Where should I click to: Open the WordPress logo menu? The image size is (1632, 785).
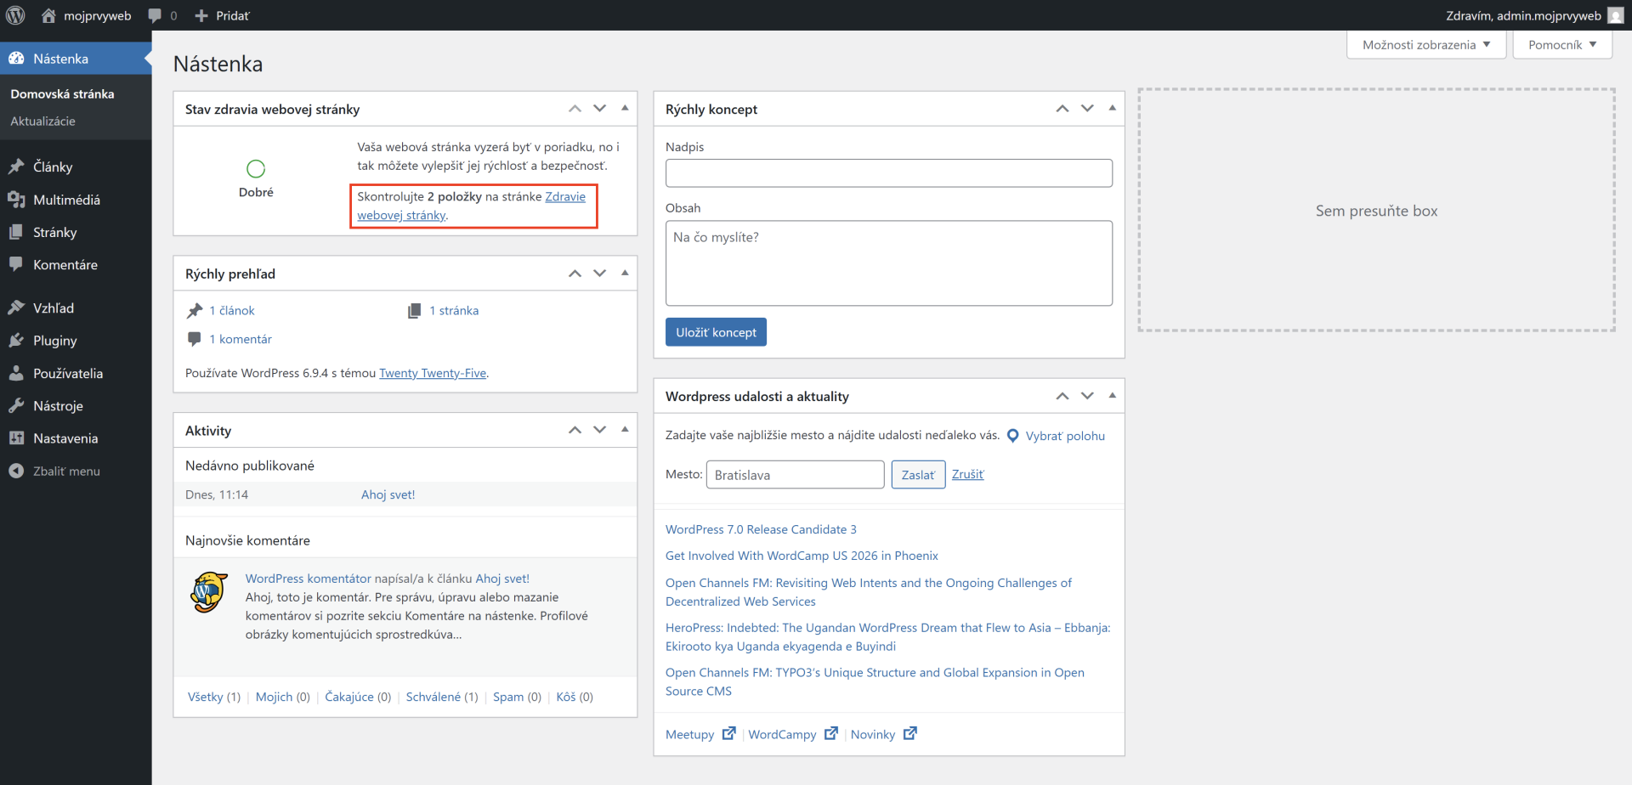point(15,15)
